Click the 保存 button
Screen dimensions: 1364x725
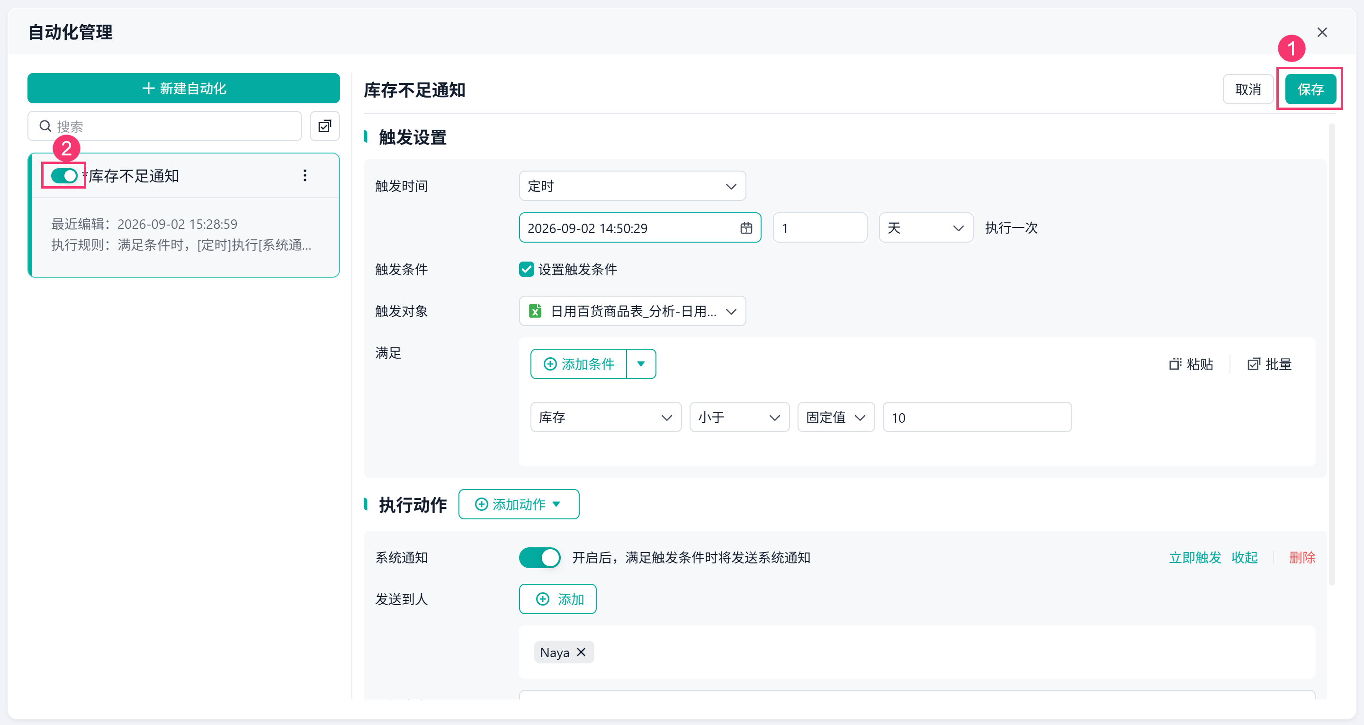pos(1310,89)
